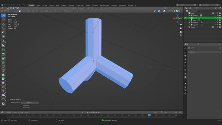Select the Smooth vertices tool
This screenshot has width=222, height=125.
pyautogui.click(x=3, y=83)
